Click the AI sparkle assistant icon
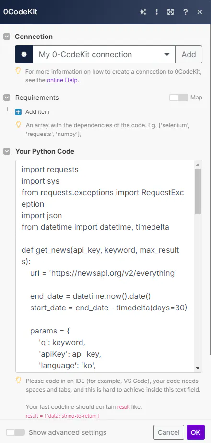211x443 pixels. tap(143, 12)
